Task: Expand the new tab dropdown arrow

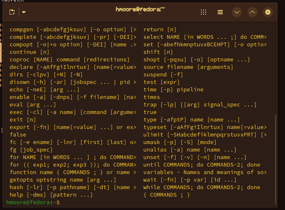Action: pos(24,12)
